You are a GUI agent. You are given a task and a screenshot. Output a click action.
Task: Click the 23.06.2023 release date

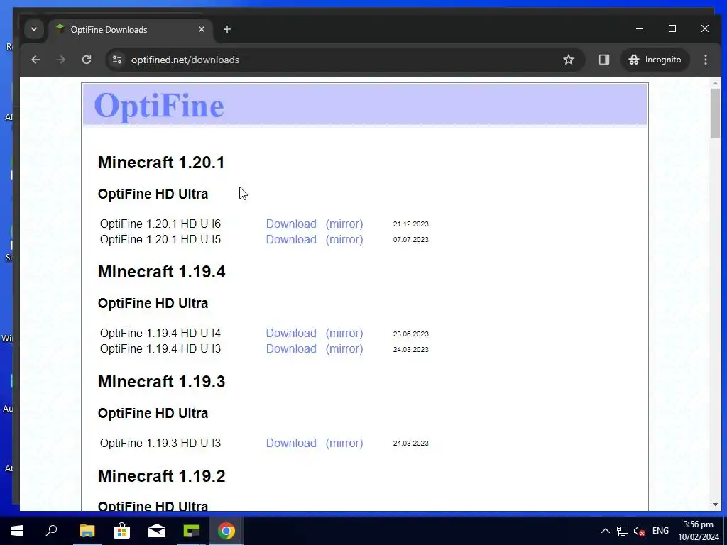pos(411,334)
